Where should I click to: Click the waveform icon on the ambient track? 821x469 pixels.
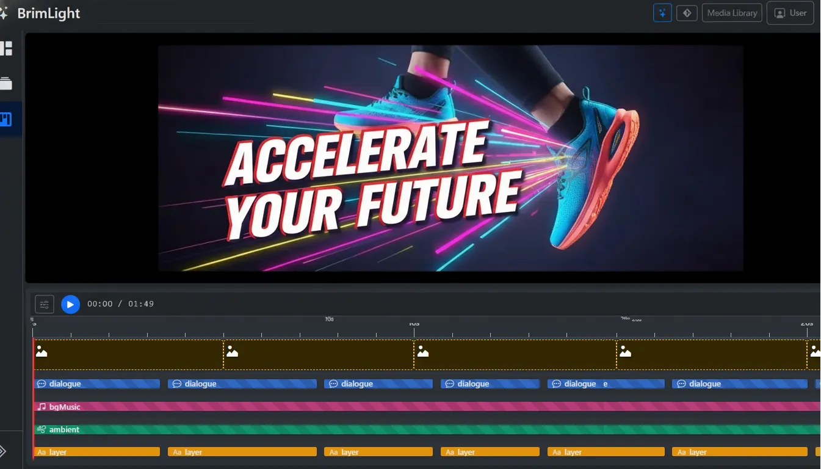coord(41,429)
